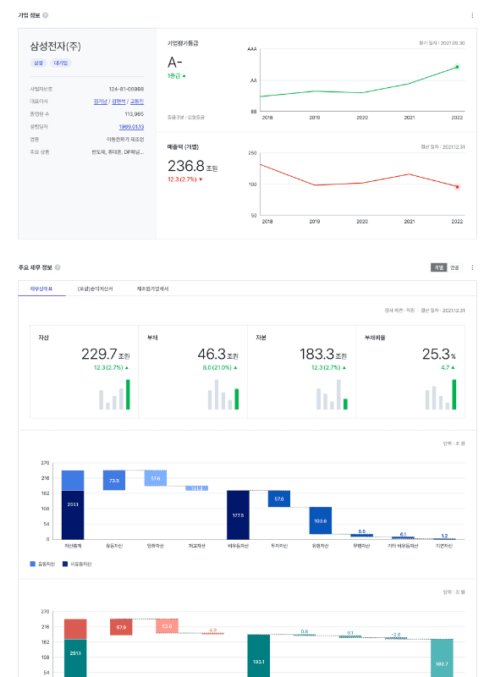Click green latest-year bar in 자산 card
This screenshot has height=677, width=495.
click(128, 394)
